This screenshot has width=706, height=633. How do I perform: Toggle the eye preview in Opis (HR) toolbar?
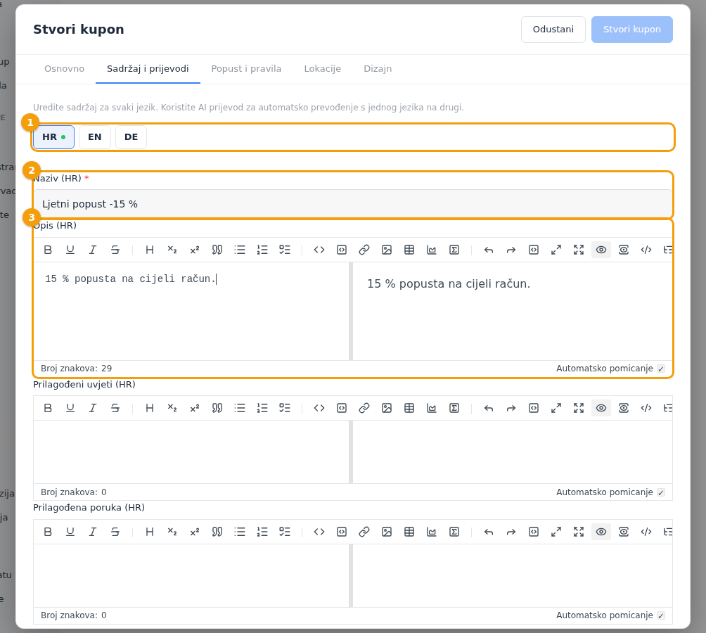click(601, 250)
